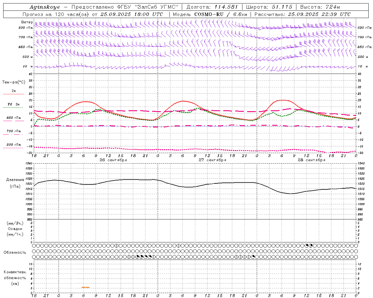
Task: Click the 700 гПа temperature legend entry
Action: pos(14,131)
